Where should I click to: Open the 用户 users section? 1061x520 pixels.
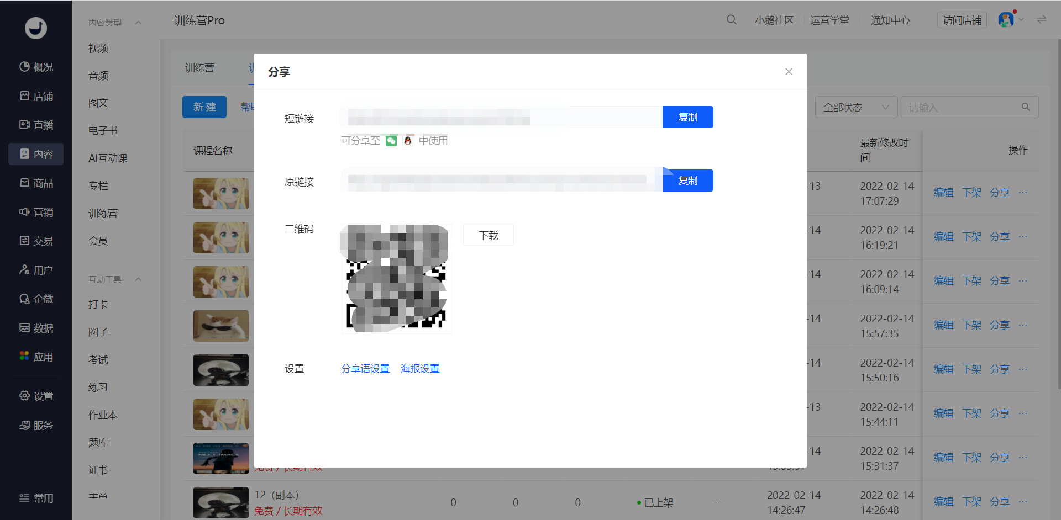36,270
